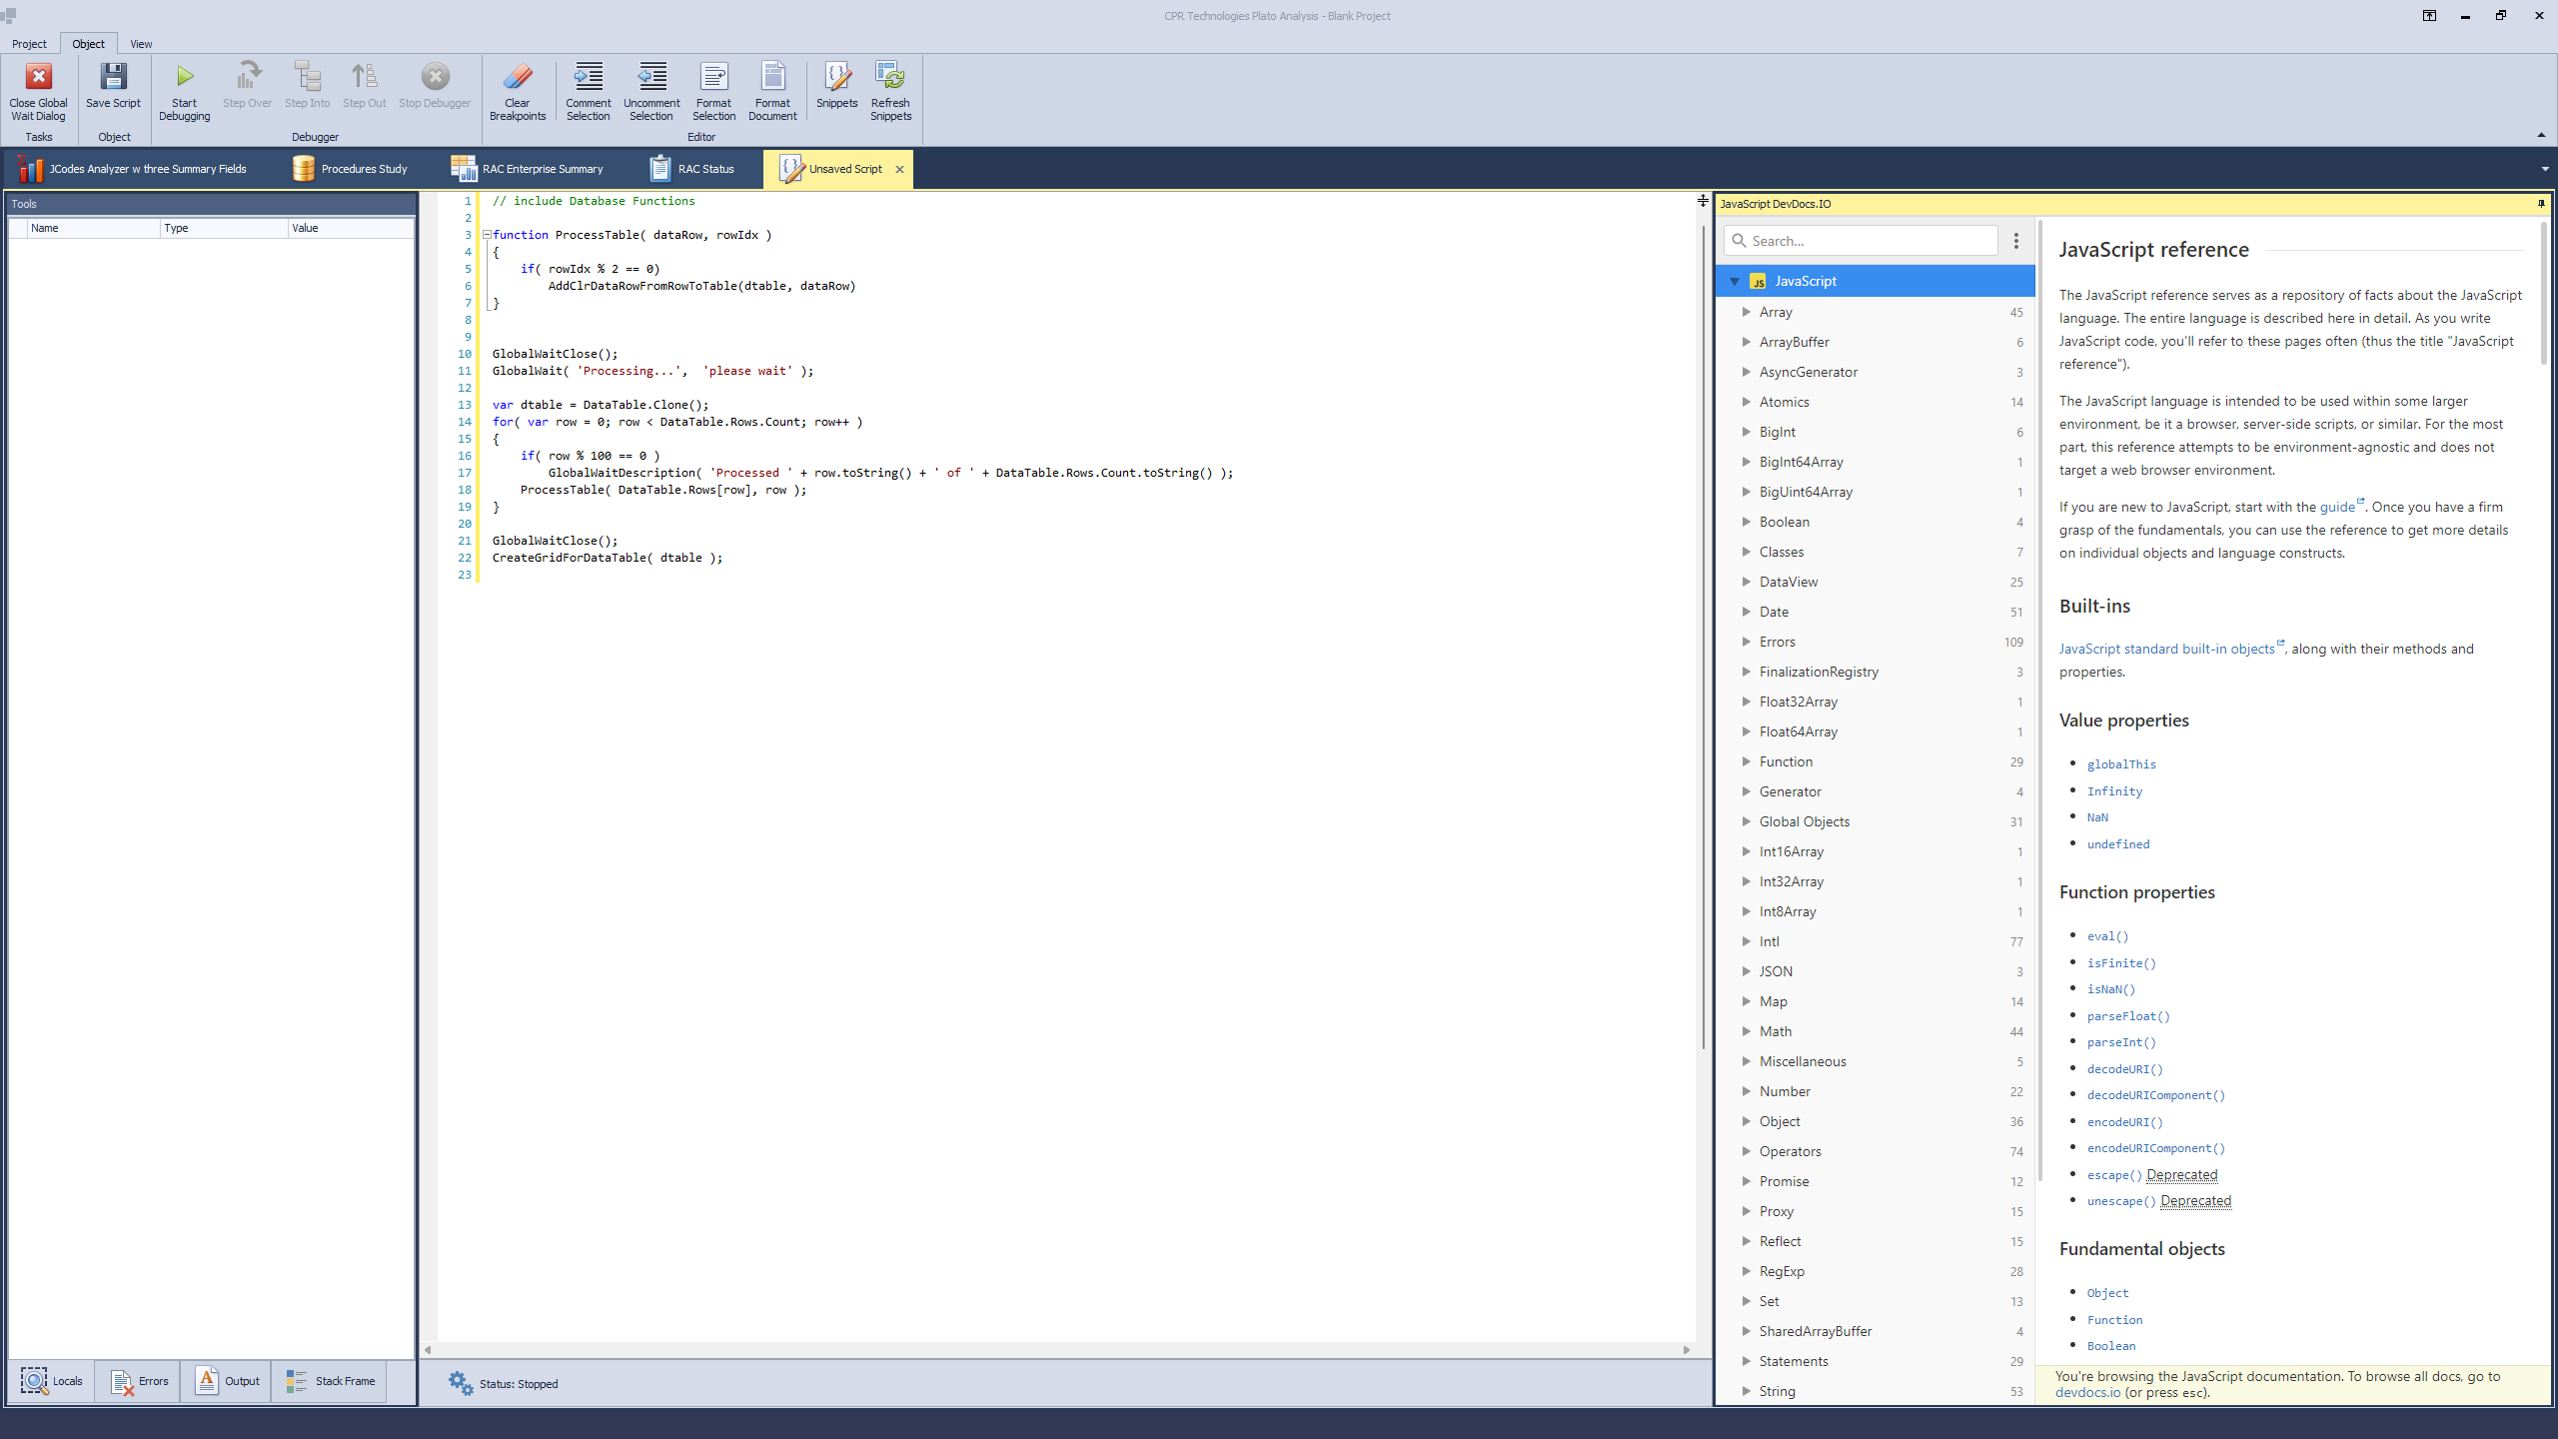
Task: Open the globalThis reference link
Action: pos(2121,764)
